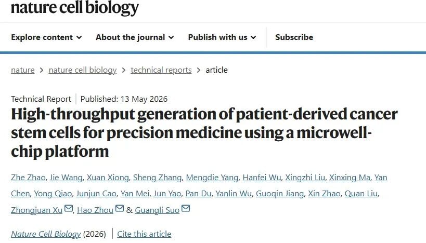Click the Subscribe menu item

[294, 37]
